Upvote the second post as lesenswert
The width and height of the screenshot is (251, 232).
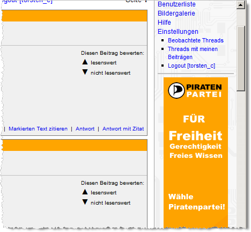point(85,192)
